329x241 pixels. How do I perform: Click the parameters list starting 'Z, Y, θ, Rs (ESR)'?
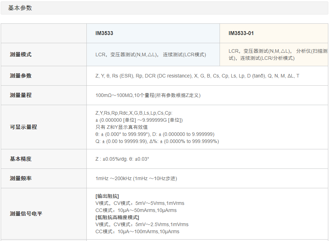pyautogui.click(x=197, y=76)
